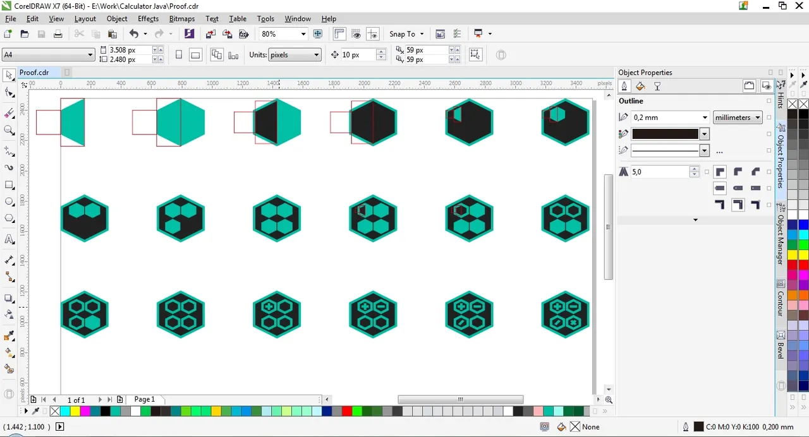This screenshot has height=437, width=809.
Task: Activate the Zoom magnifier tool
Action: point(9,130)
